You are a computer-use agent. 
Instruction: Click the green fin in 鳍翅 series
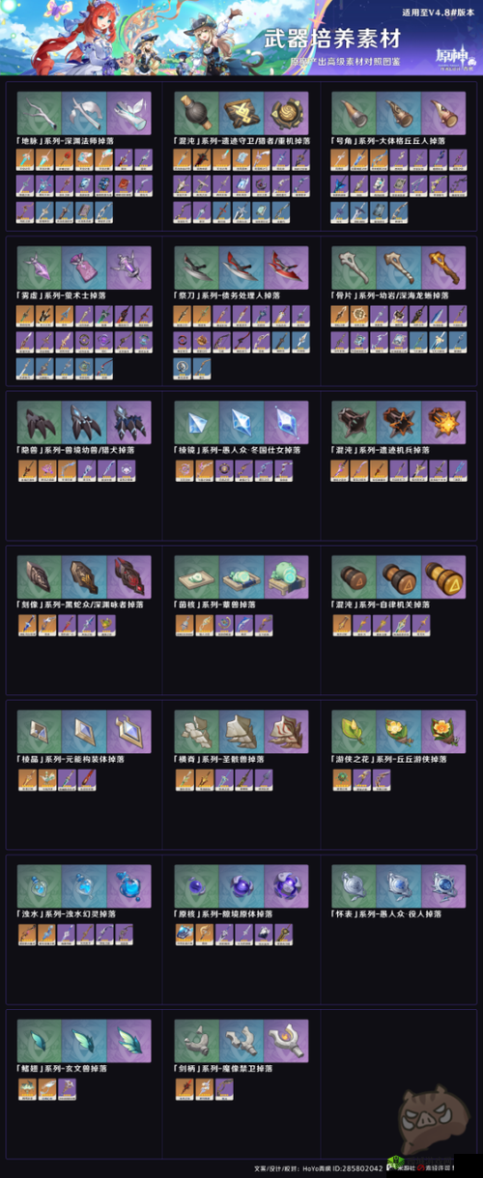[40, 1039]
